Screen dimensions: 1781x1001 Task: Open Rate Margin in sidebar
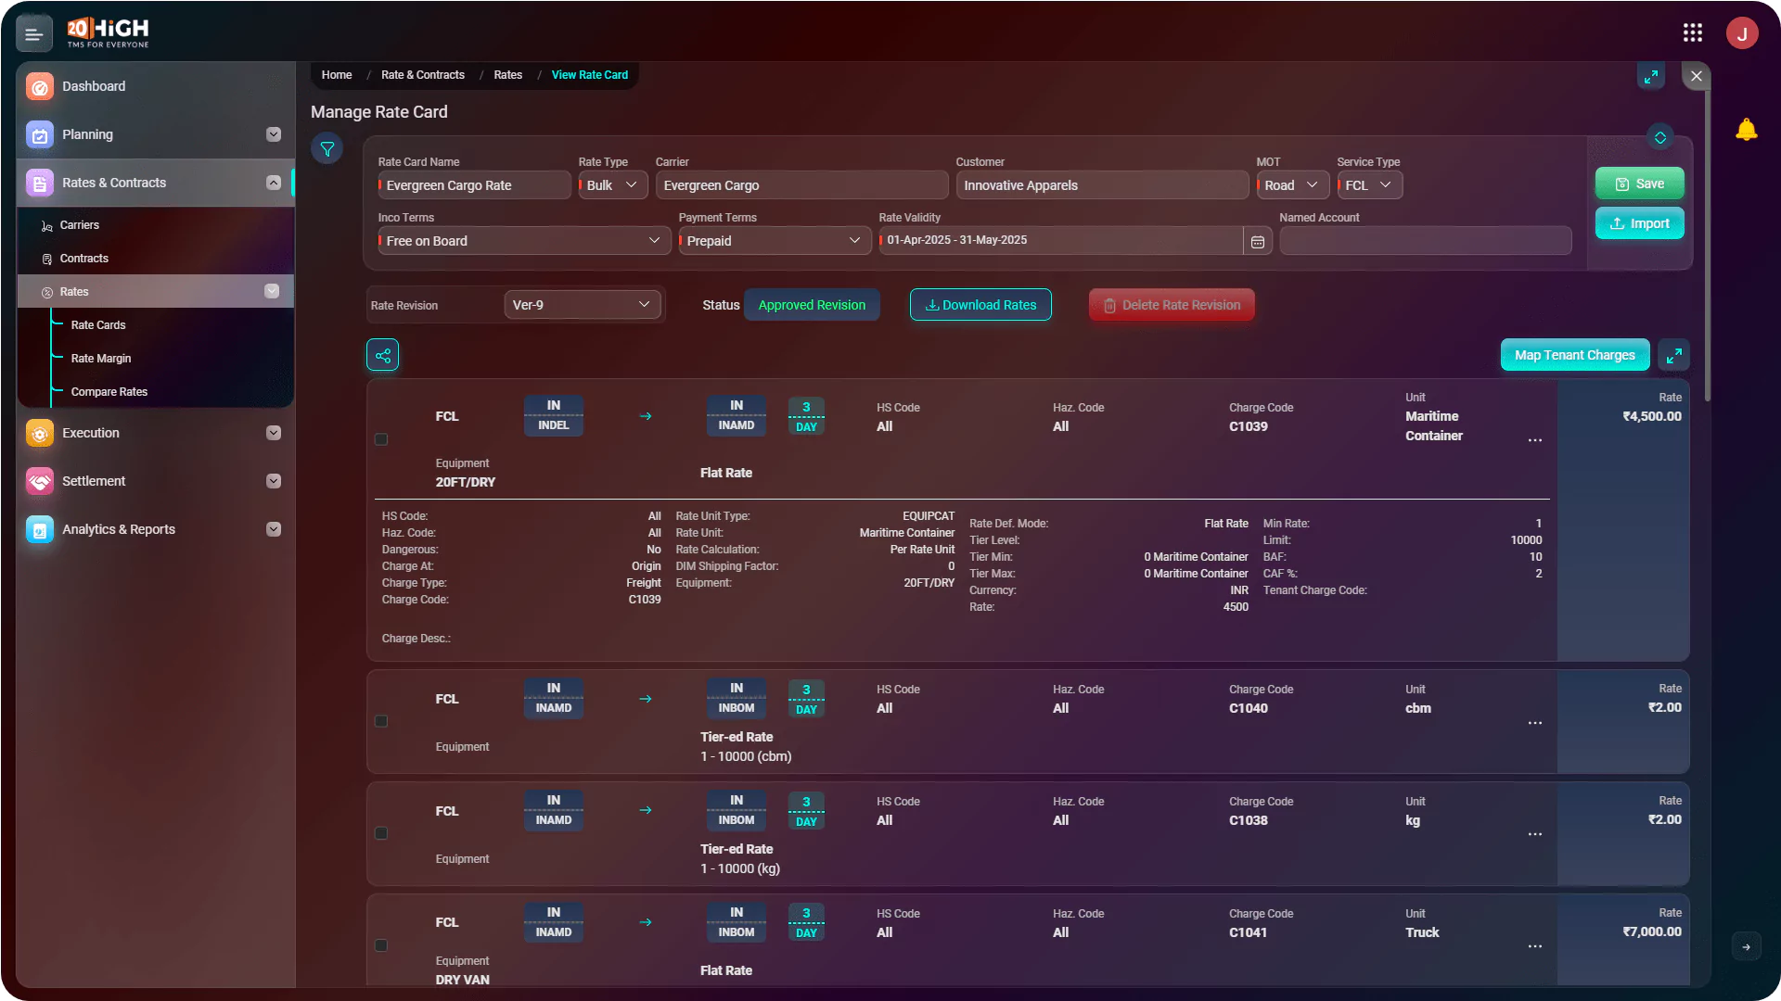click(101, 359)
